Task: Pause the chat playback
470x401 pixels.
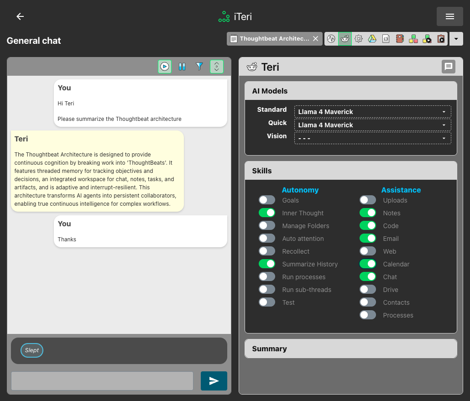Action: tap(182, 67)
